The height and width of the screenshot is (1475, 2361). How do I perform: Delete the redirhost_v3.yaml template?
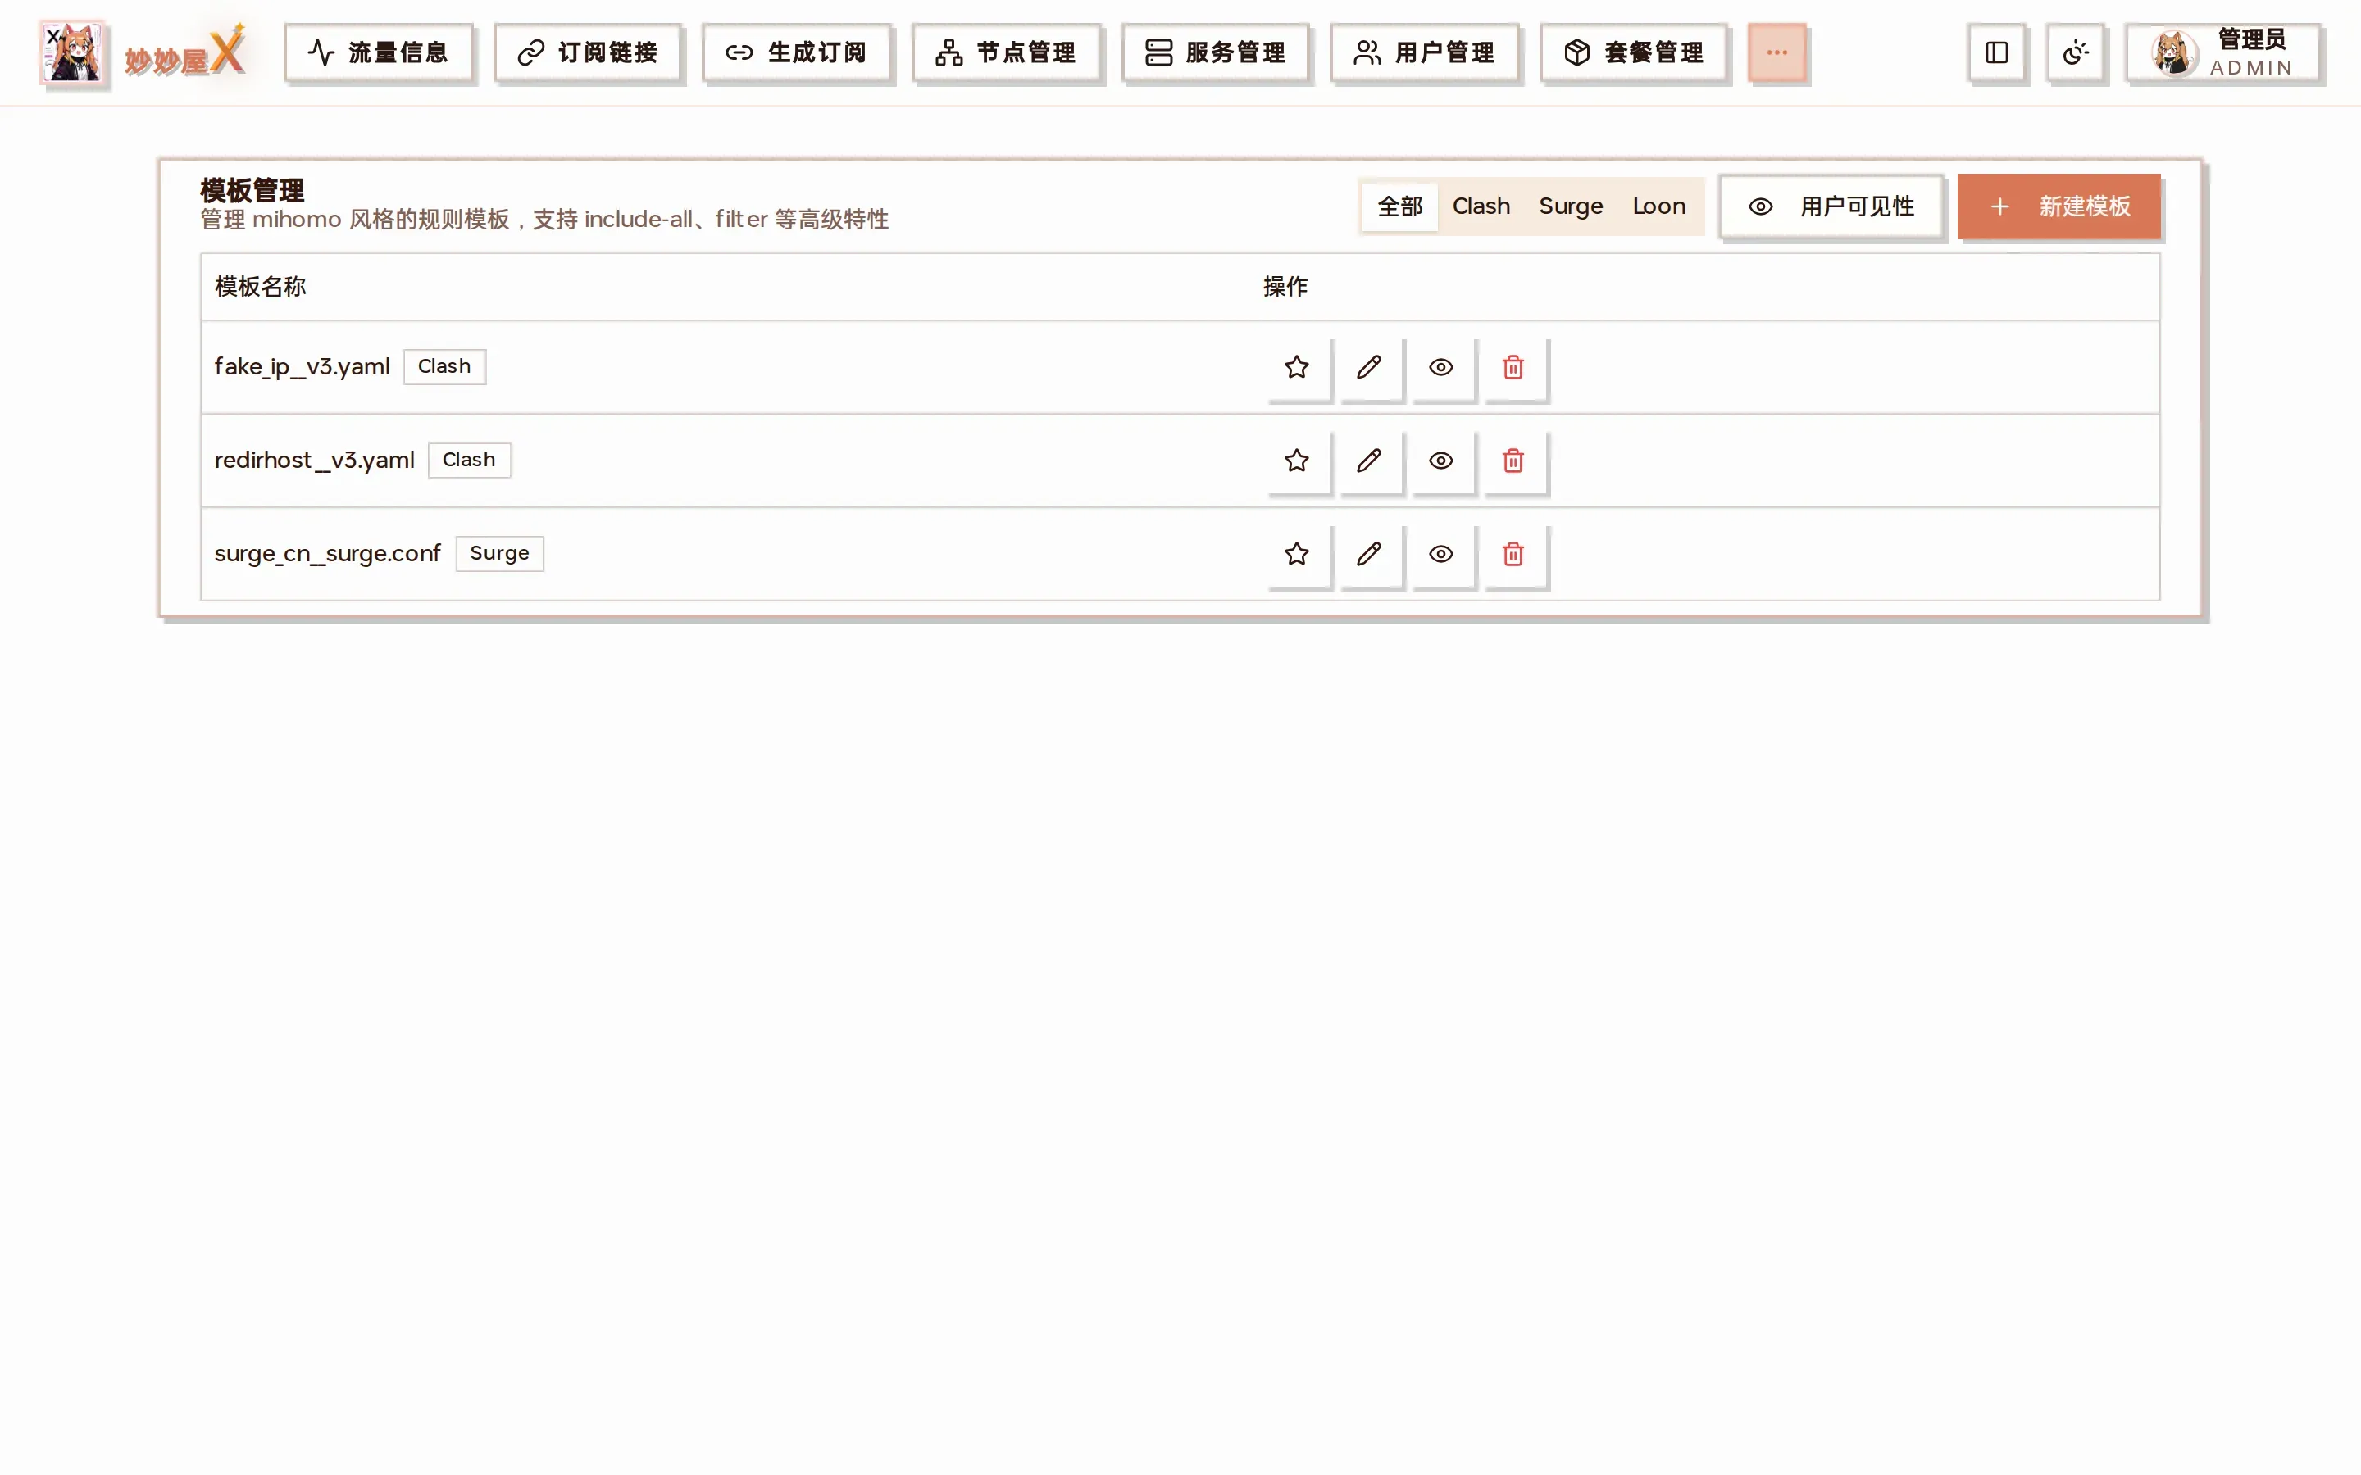[1513, 461]
